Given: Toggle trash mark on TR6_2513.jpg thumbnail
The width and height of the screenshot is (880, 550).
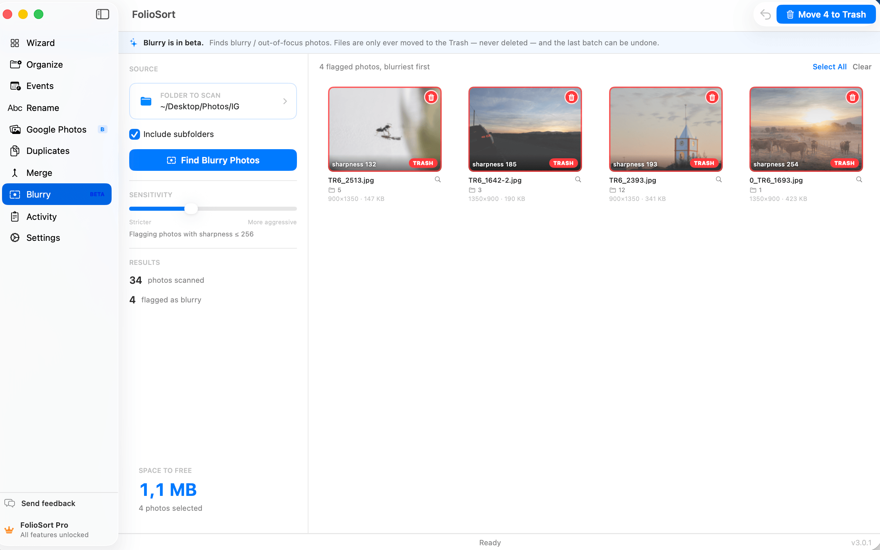Looking at the screenshot, I should point(431,97).
